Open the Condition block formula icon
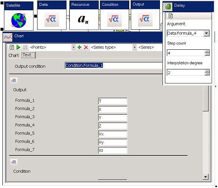Image resolution: width=218 pixels, height=188 pixels. coord(114,20)
